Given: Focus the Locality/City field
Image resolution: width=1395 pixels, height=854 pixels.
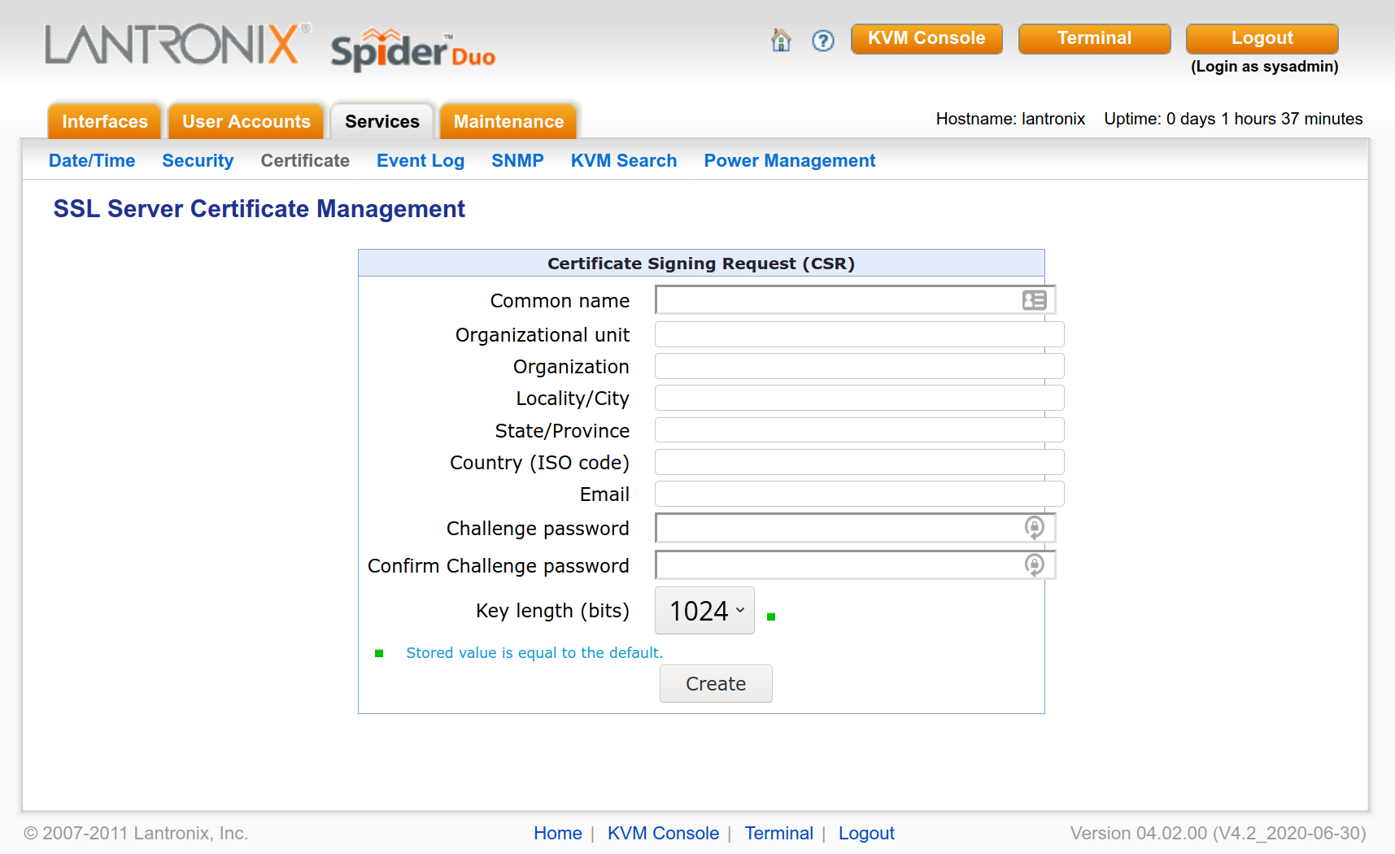Looking at the screenshot, I should tap(859, 398).
